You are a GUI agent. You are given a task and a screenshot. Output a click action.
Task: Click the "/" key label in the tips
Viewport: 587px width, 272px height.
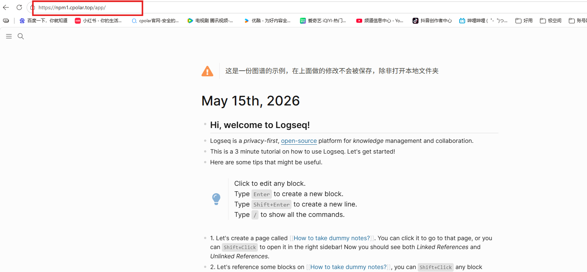(x=255, y=215)
